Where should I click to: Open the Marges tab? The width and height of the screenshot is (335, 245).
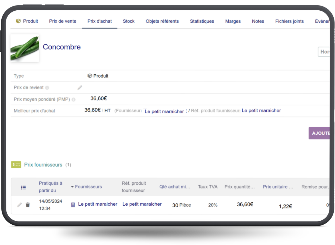[x=233, y=21]
